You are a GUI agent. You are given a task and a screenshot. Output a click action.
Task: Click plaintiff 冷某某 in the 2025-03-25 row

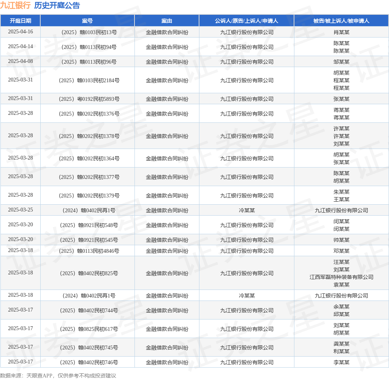pos(247,210)
